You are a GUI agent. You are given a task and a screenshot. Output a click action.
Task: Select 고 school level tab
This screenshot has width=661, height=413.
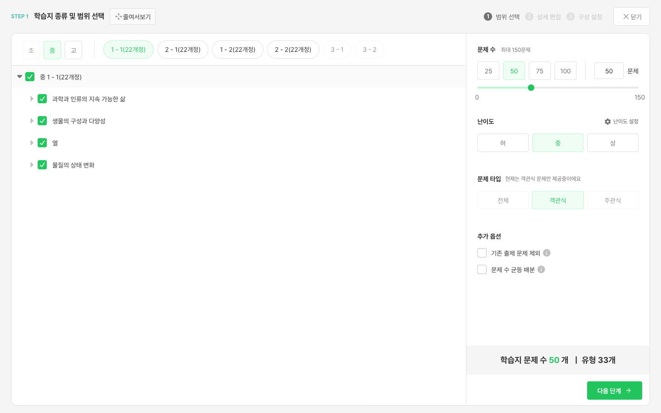[x=73, y=50]
